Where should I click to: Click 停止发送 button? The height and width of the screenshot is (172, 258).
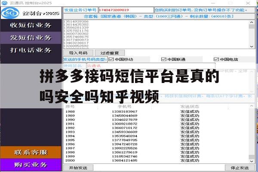(240, 168)
